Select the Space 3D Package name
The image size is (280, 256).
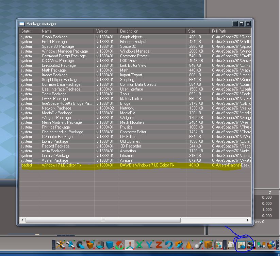click(58, 46)
